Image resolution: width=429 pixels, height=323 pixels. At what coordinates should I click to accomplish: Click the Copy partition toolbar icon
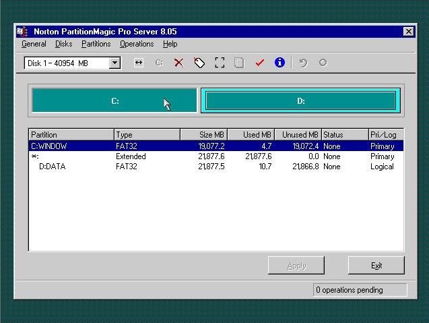coord(239,63)
